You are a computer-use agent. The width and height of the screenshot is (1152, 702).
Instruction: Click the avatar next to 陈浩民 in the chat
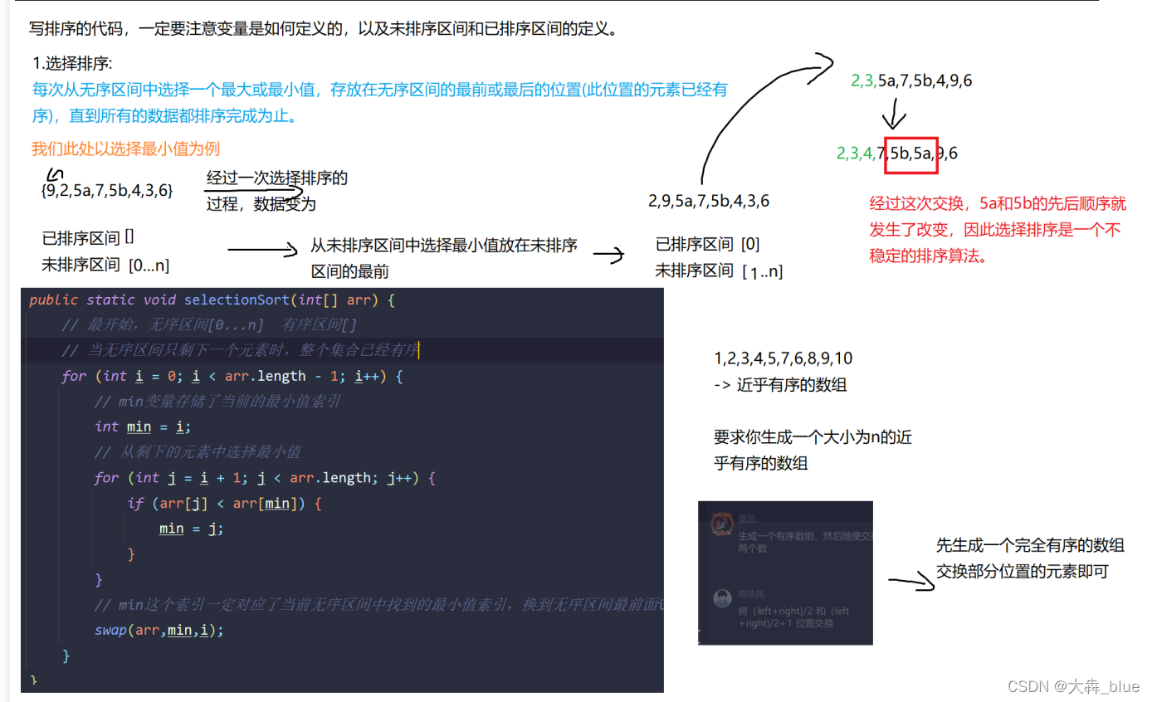click(721, 598)
